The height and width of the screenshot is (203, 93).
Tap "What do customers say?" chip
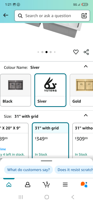28,170
